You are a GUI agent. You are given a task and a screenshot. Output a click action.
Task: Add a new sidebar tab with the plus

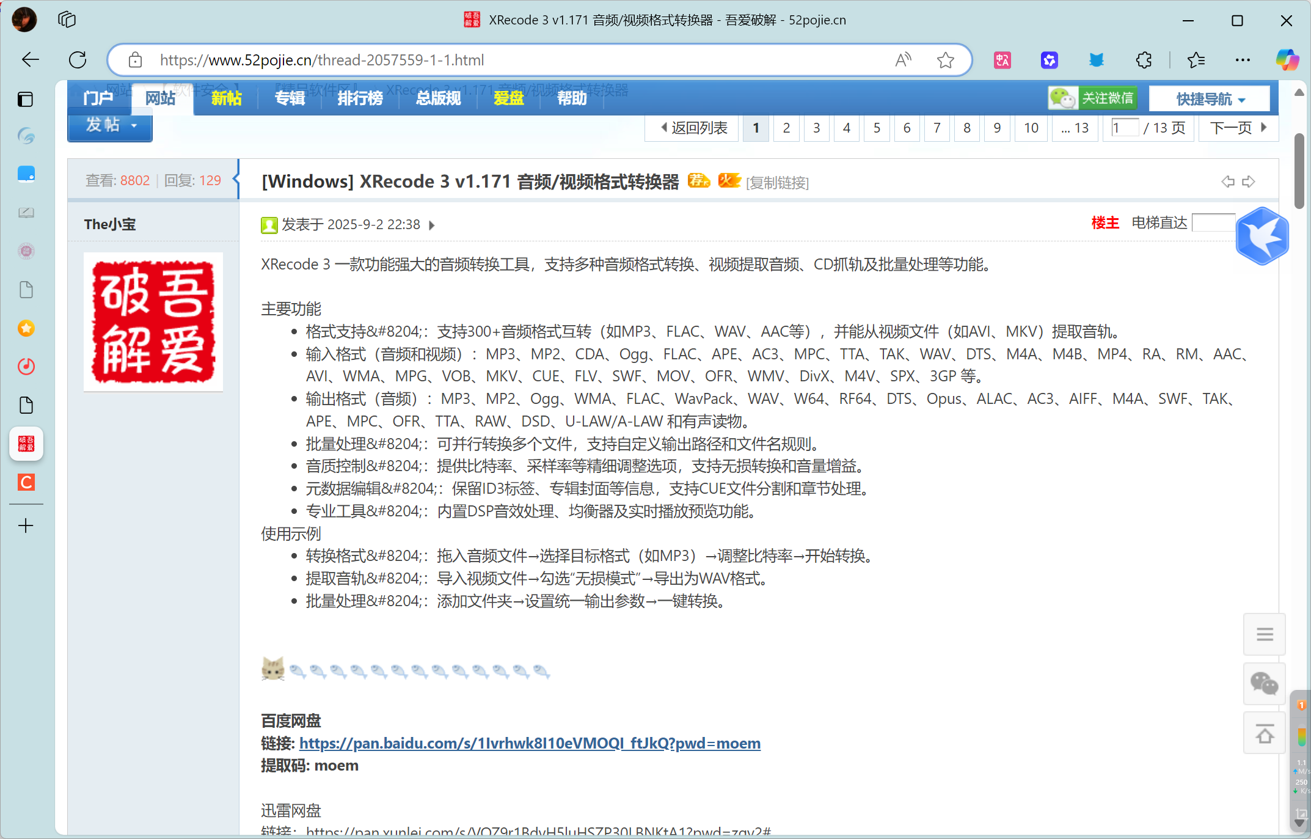[x=26, y=526]
